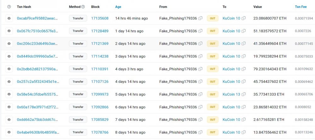The image size is (315, 140).
Task: Open KuCoin 13 address page
Action: pyautogui.click(x=231, y=94)
